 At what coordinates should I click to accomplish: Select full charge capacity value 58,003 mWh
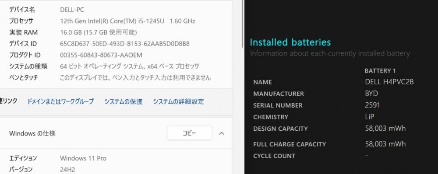(x=385, y=144)
